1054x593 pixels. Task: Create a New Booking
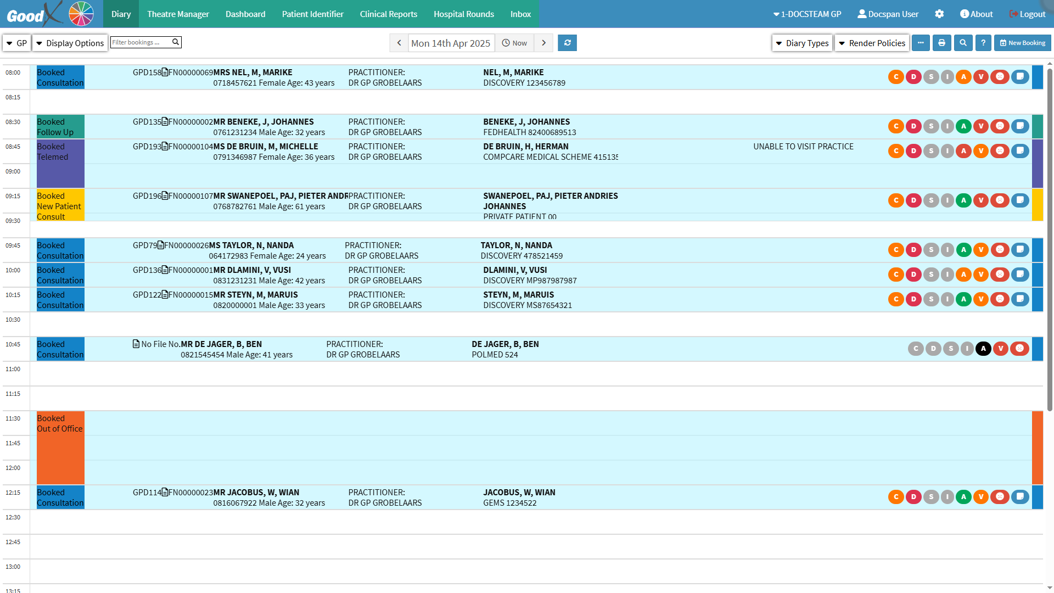point(1022,43)
